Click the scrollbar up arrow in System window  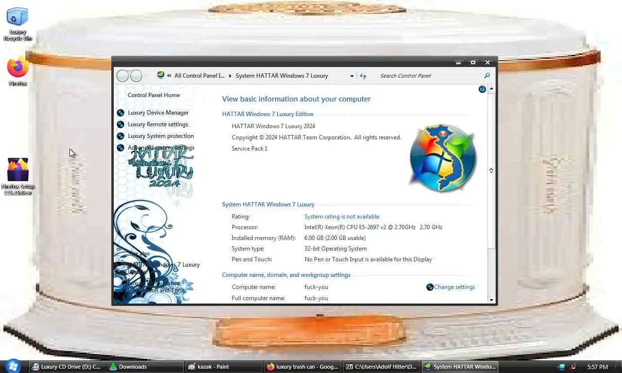click(491, 89)
